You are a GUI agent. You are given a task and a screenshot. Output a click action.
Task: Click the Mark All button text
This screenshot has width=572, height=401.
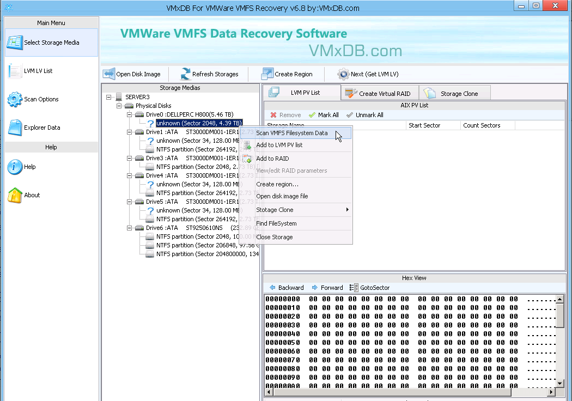pos(328,115)
